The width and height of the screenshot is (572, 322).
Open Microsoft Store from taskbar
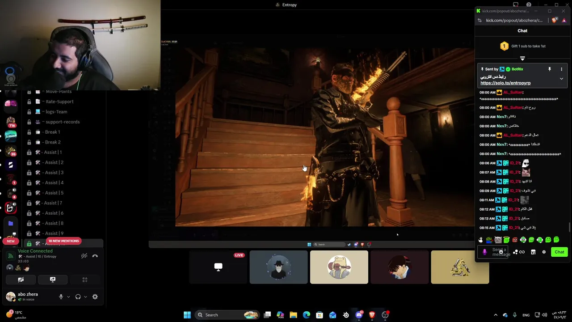(320, 315)
